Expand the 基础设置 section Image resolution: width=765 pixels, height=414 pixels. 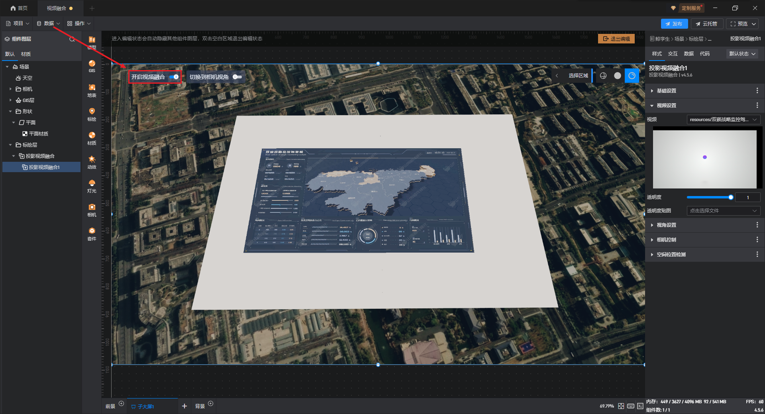click(652, 91)
